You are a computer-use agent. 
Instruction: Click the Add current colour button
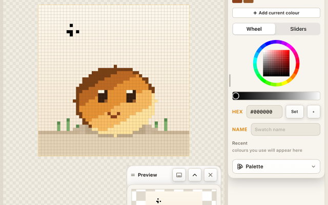pos(276,13)
